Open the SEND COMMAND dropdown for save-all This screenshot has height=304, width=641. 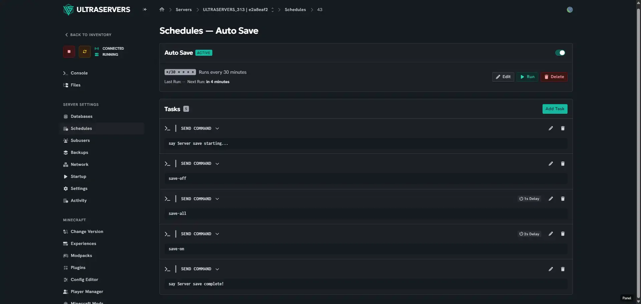217,199
